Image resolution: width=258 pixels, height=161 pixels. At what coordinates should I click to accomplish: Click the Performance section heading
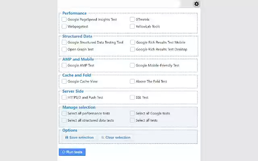coord(74,13)
